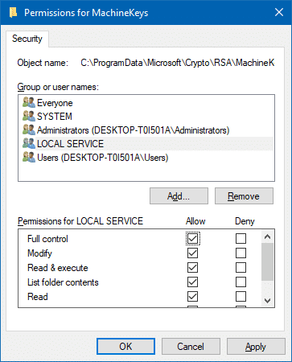Check Deny for Read & execute

(x=241, y=267)
